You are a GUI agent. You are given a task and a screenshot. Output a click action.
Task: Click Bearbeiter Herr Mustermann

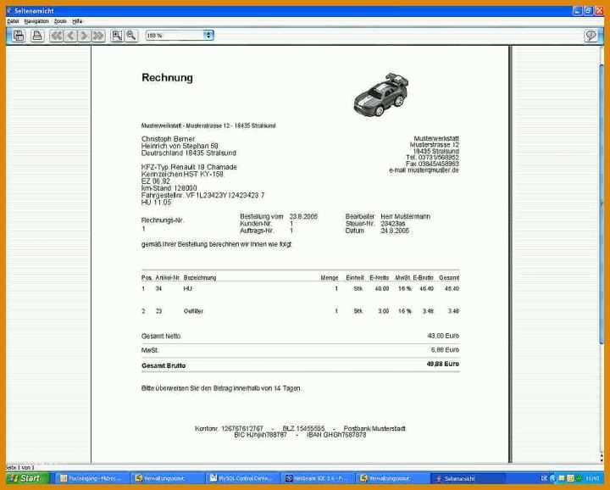[388, 216]
